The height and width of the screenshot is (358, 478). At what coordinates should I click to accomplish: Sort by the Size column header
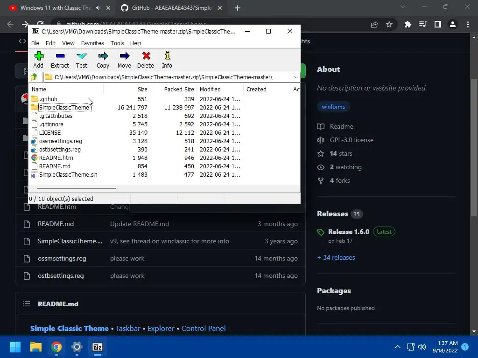tap(127, 89)
